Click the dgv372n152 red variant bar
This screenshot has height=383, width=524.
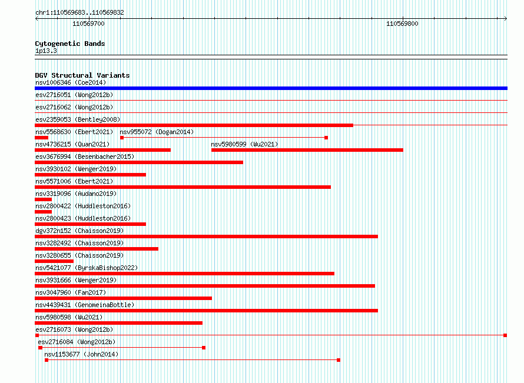(x=206, y=237)
